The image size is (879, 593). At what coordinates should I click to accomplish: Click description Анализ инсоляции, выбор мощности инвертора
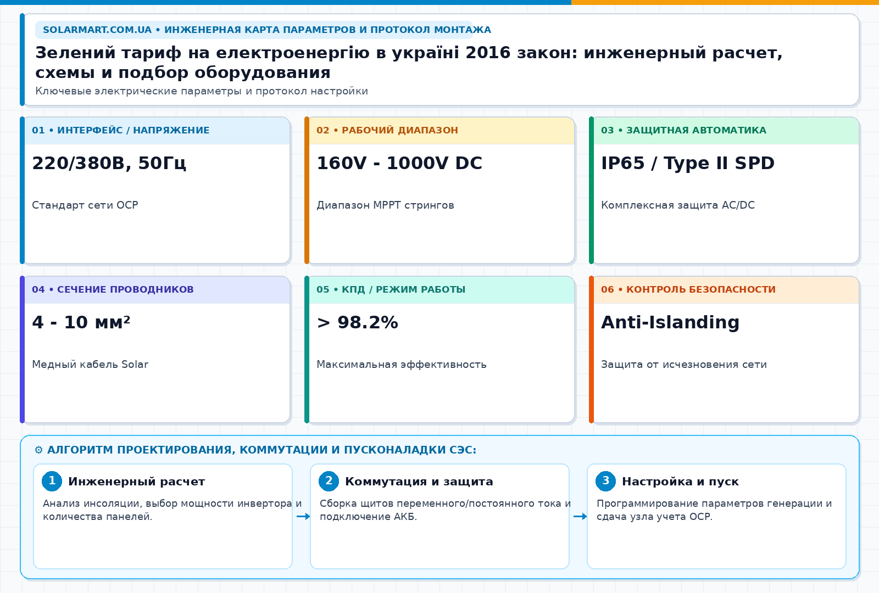pos(173,510)
